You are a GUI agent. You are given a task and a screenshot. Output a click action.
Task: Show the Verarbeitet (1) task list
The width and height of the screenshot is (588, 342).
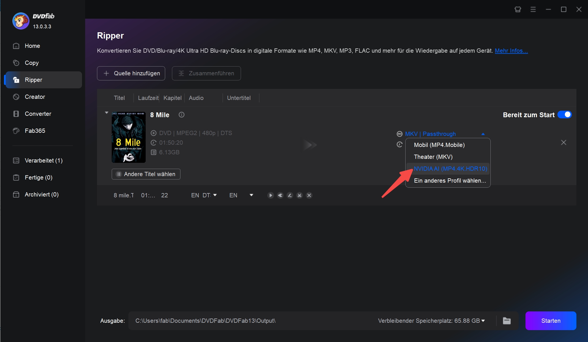44,161
